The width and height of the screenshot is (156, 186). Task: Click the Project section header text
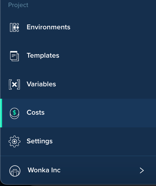[18, 5]
